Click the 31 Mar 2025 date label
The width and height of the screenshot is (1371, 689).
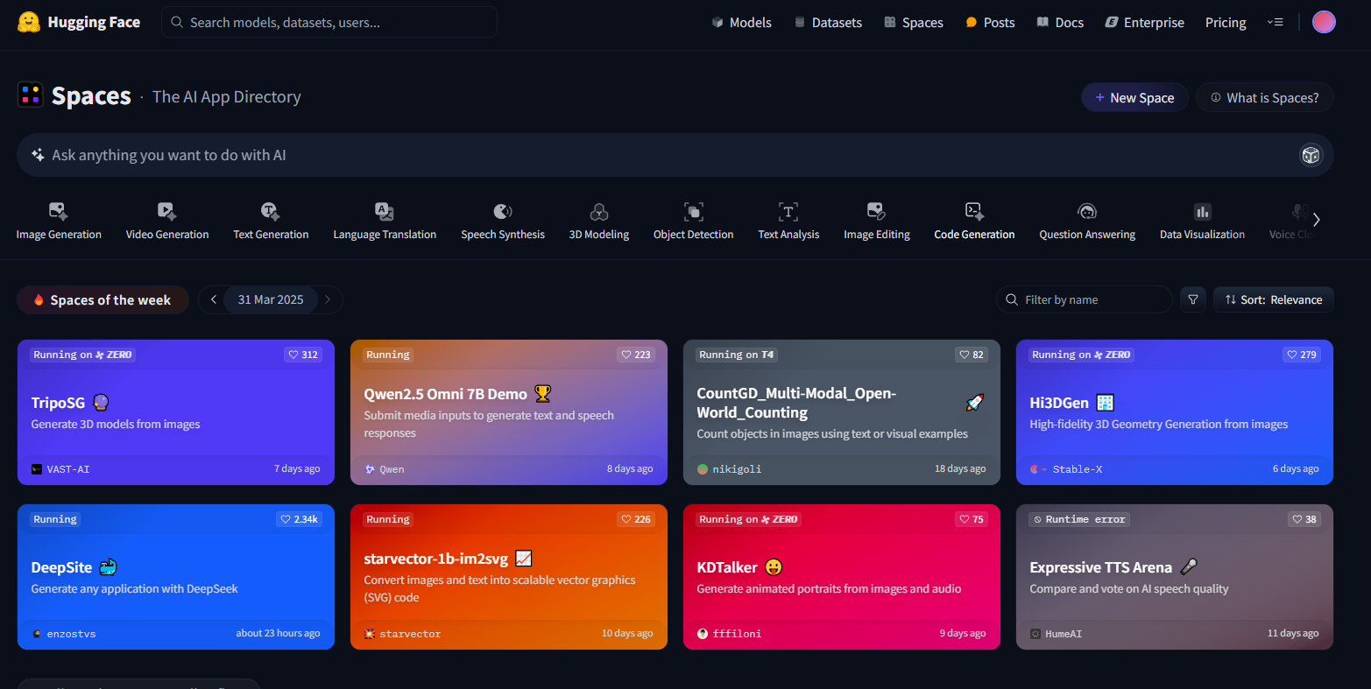point(271,299)
